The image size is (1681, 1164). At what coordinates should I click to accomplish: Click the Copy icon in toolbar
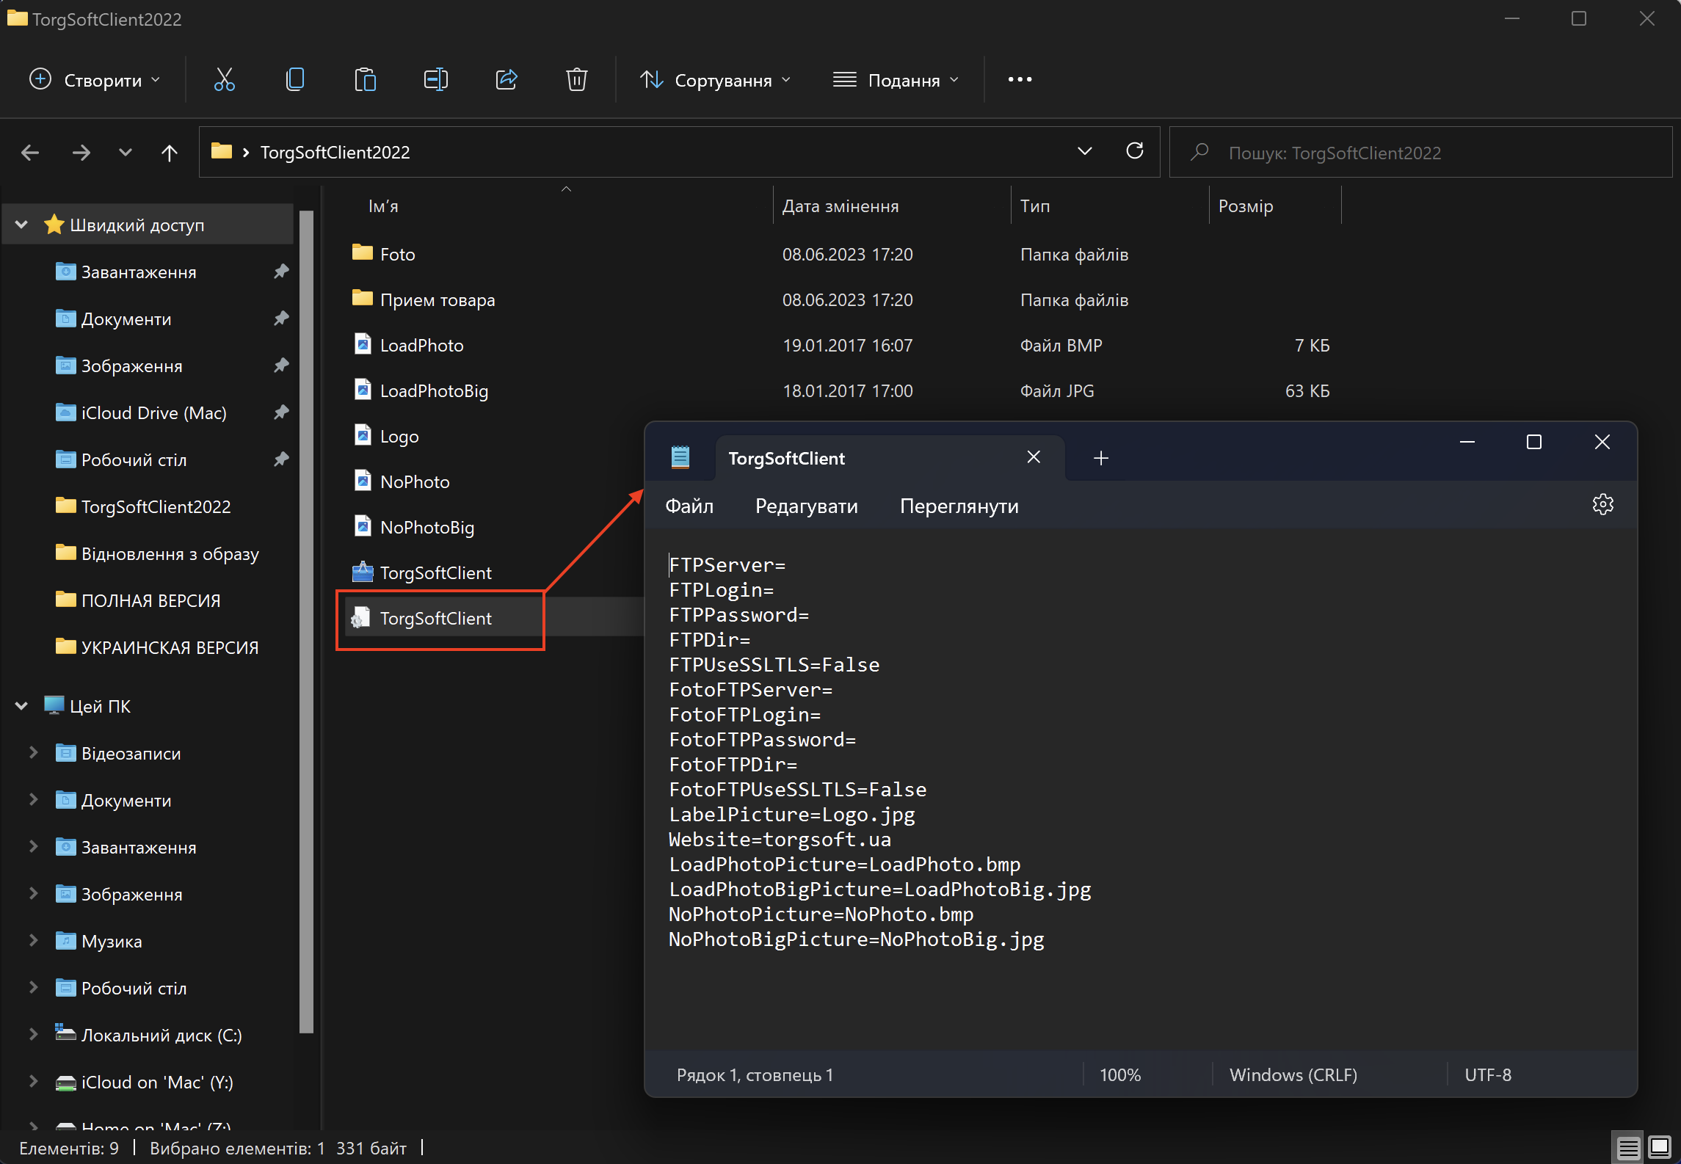[295, 79]
